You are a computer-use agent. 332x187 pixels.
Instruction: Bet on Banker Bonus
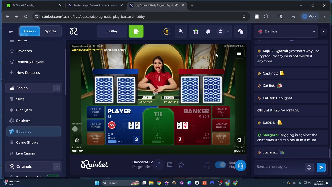(221, 125)
